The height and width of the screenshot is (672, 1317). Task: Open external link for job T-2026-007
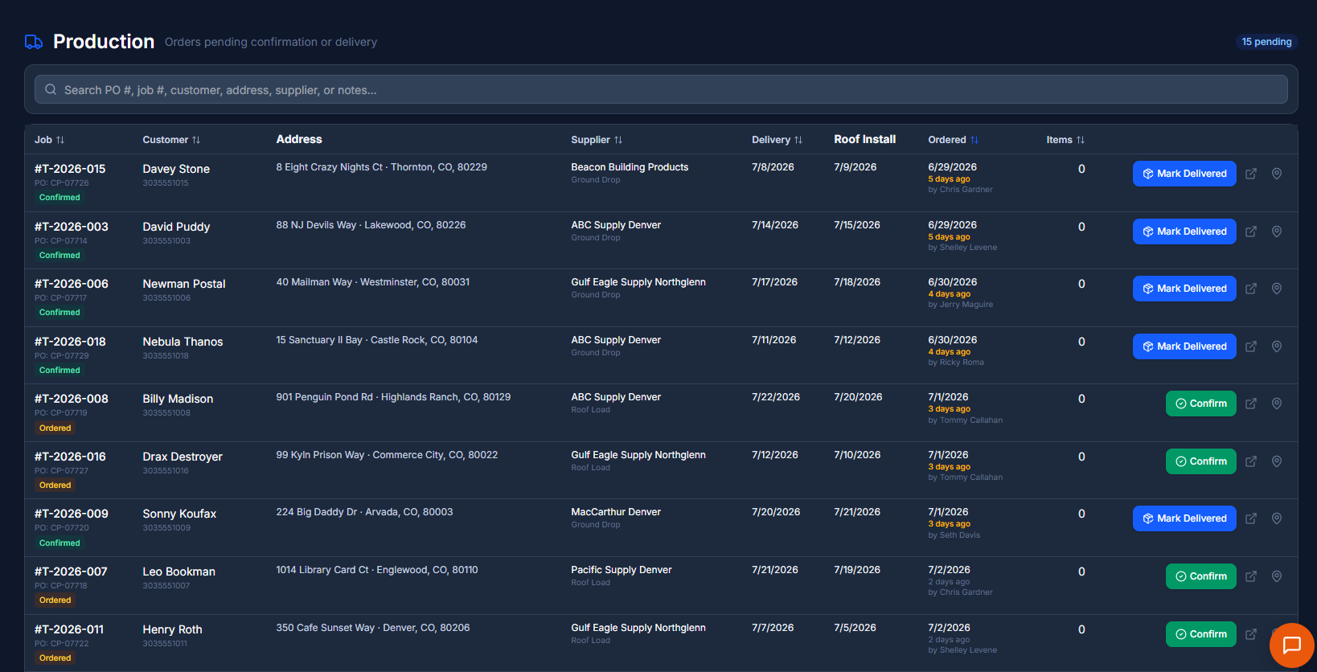pos(1251,576)
